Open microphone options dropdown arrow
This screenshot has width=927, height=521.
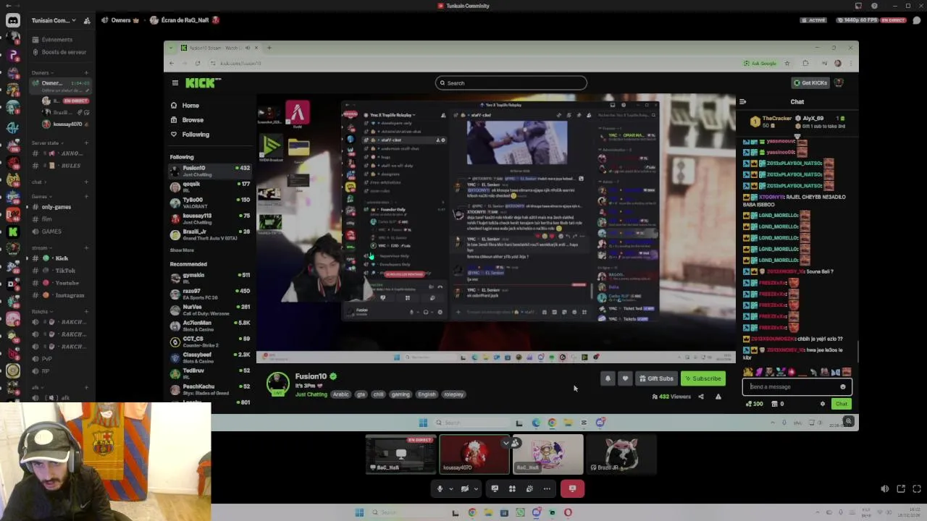tap(450, 489)
